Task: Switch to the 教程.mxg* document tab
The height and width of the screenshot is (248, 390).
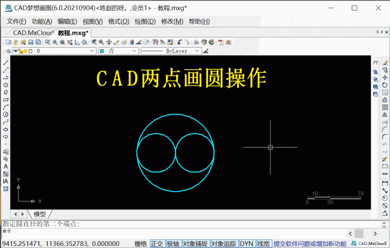Action: pos(73,33)
